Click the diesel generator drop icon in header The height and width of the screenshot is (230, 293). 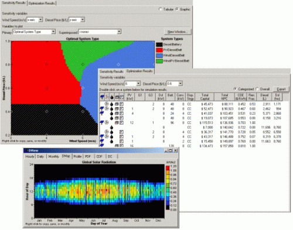(111, 97)
